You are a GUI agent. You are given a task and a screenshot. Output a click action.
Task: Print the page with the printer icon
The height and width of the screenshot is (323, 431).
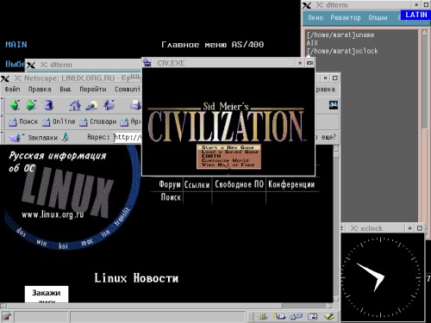point(135,105)
